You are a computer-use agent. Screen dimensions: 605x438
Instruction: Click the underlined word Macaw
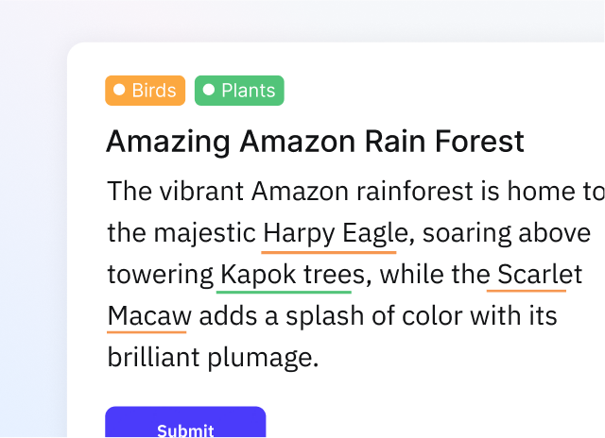point(148,316)
